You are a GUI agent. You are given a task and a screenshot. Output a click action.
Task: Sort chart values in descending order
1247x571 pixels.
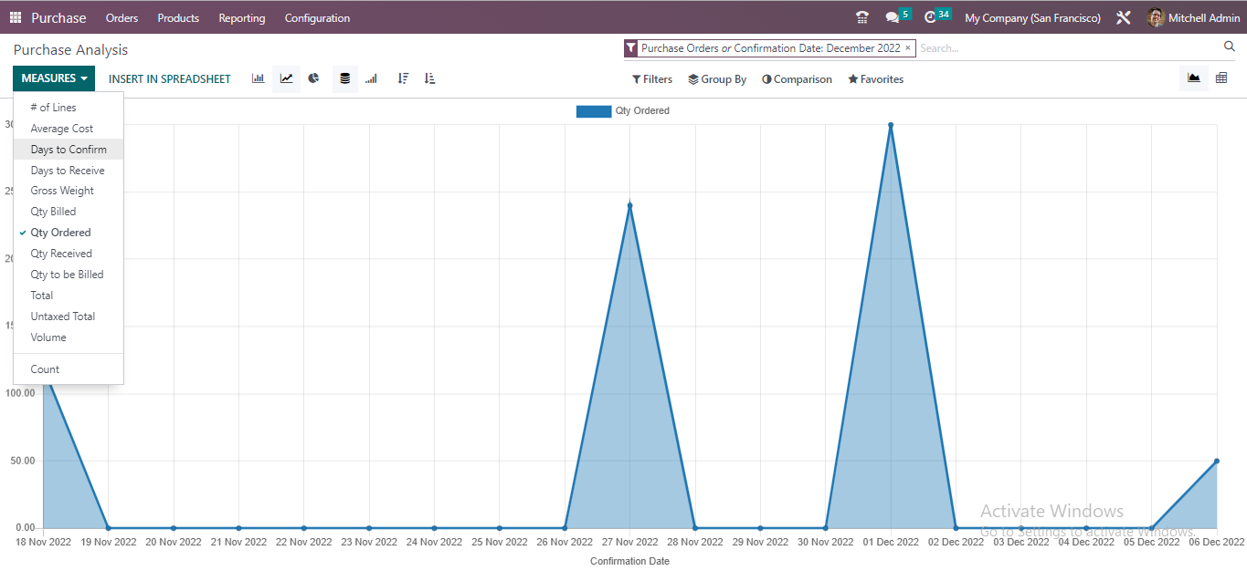click(403, 78)
